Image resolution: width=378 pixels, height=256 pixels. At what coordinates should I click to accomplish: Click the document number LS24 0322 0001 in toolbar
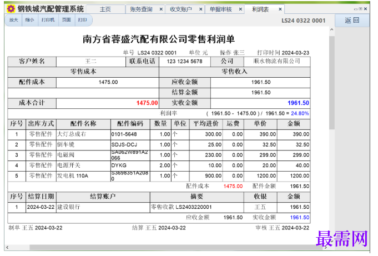click(x=304, y=21)
